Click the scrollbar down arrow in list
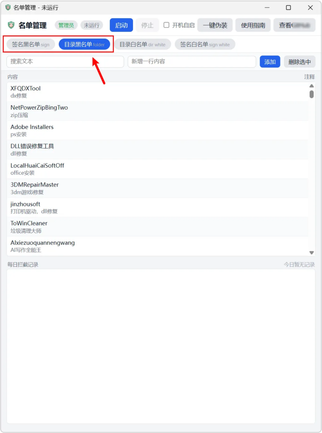This screenshot has height=433, width=322. pyautogui.click(x=311, y=252)
